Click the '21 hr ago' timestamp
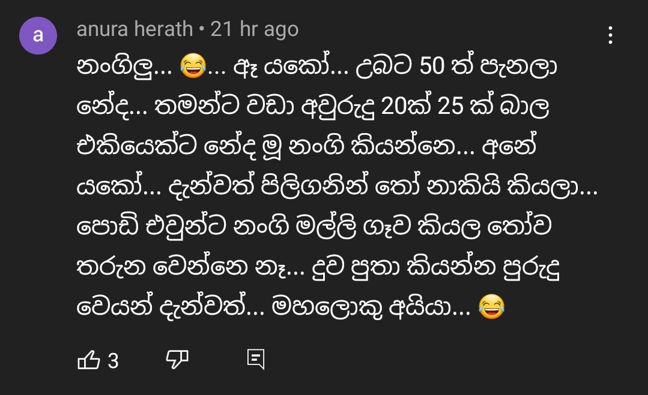The height and width of the screenshot is (395, 648). click(255, 29)
